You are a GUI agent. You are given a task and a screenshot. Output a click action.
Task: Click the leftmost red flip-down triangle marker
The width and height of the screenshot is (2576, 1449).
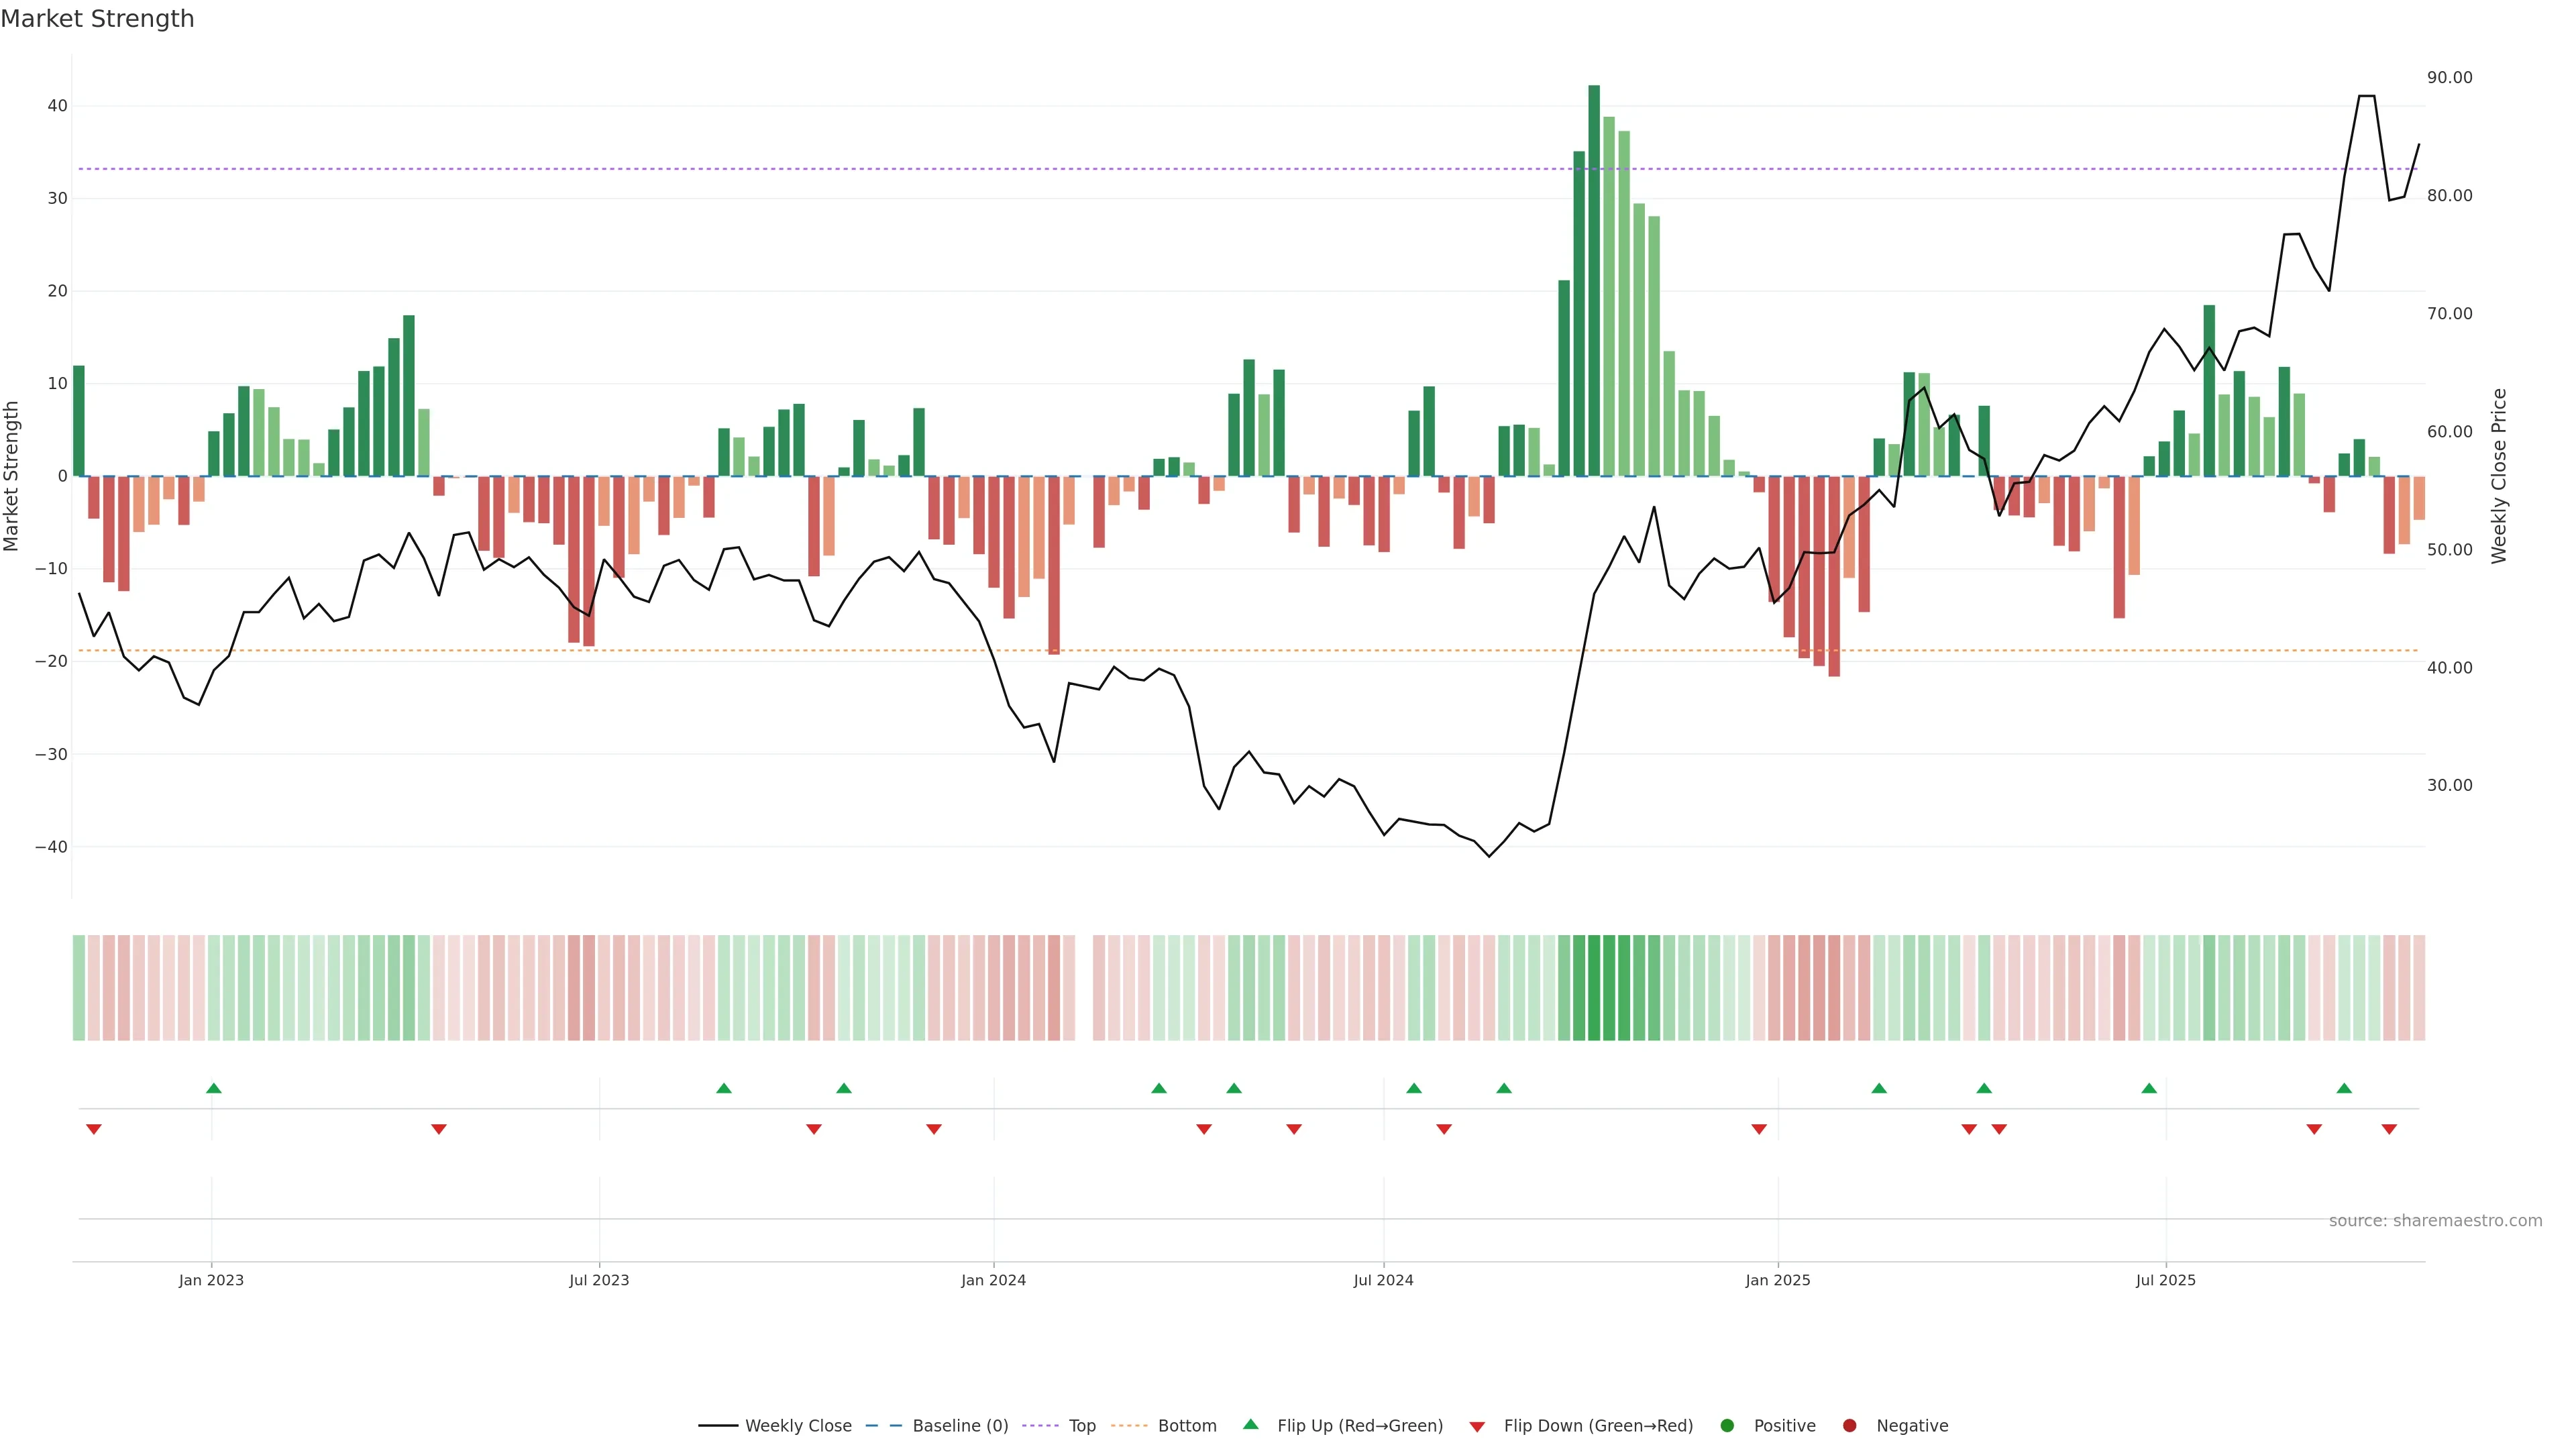pyautogui.click(x=94, y=1129)
